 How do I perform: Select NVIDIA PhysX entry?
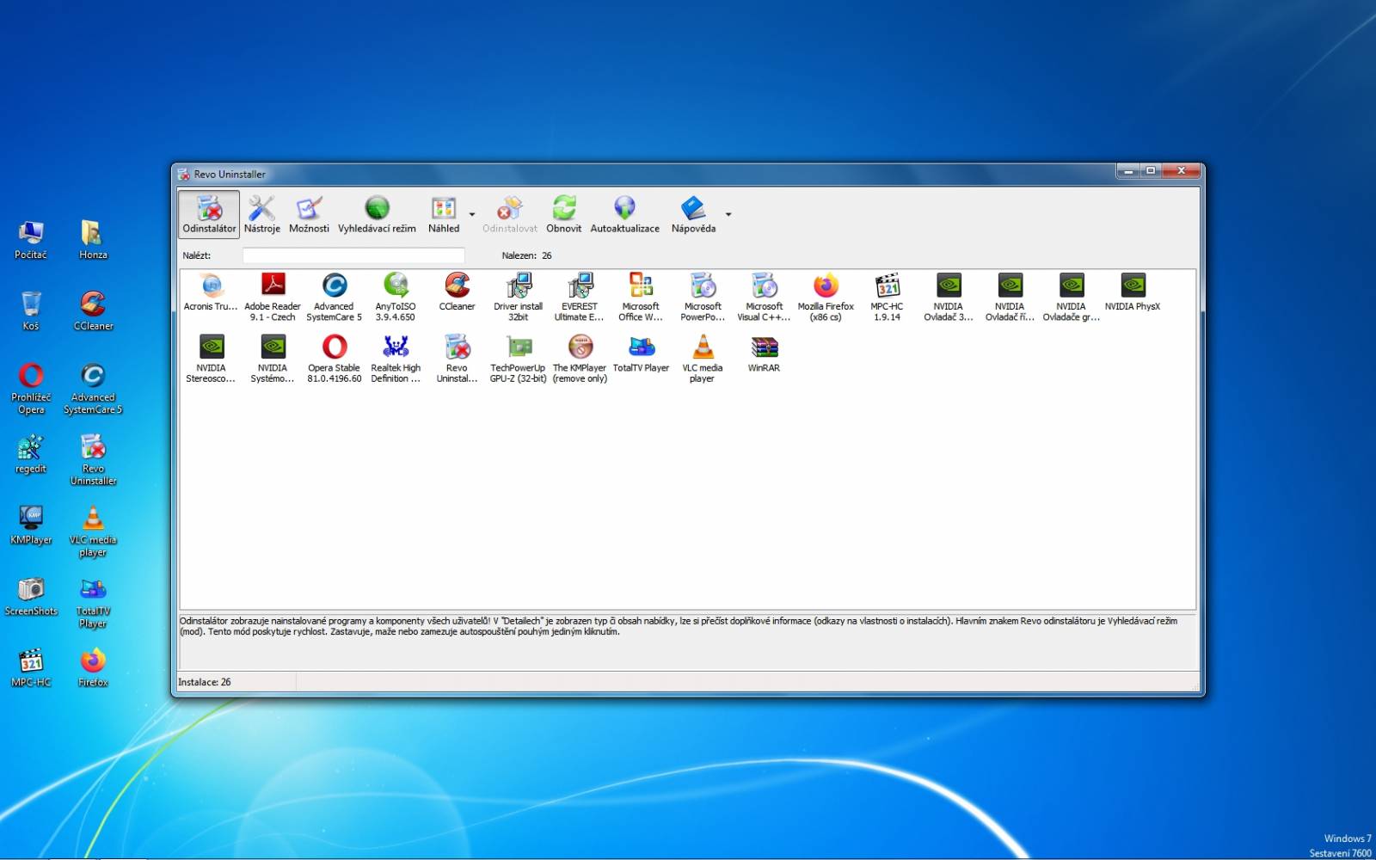(1133, 292)
